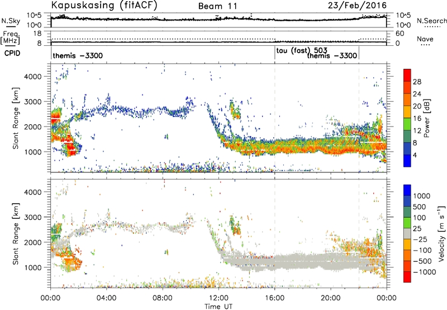Image resolution: width=447 pixels, height=310 pixels.
Task: Select the 'Freq. [MHz]' axis label
Action: click(11, 37)
